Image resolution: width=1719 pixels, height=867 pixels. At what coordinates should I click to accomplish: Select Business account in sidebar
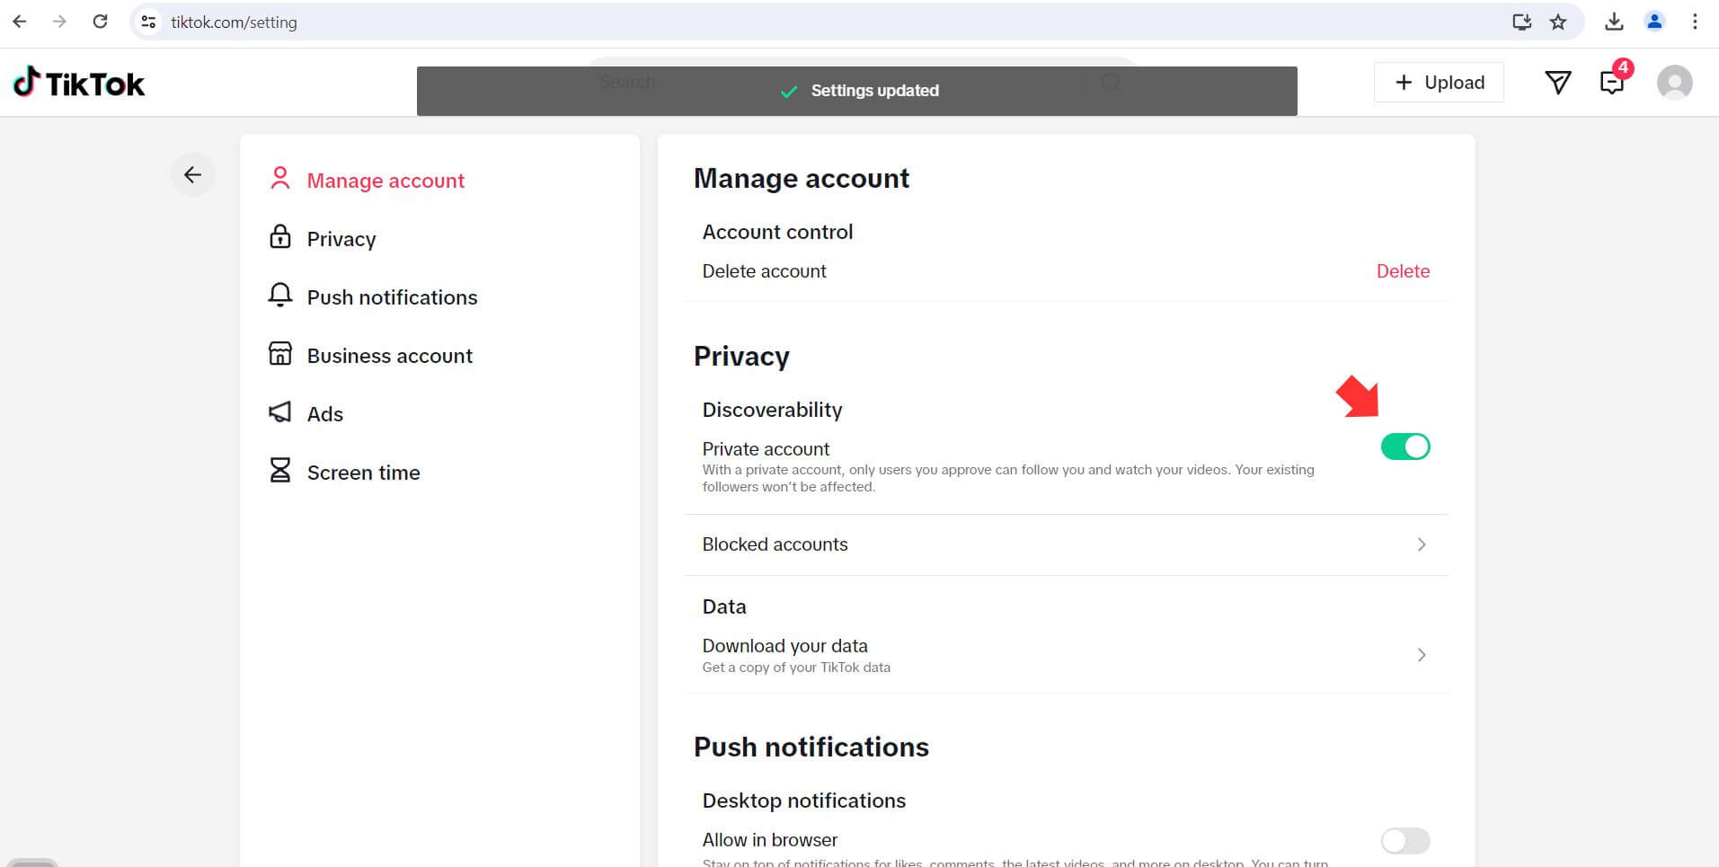click(389, 356)
